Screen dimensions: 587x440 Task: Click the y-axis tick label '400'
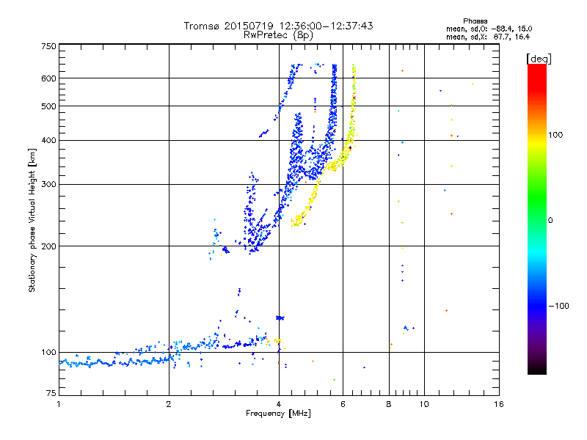pos(48,141)
